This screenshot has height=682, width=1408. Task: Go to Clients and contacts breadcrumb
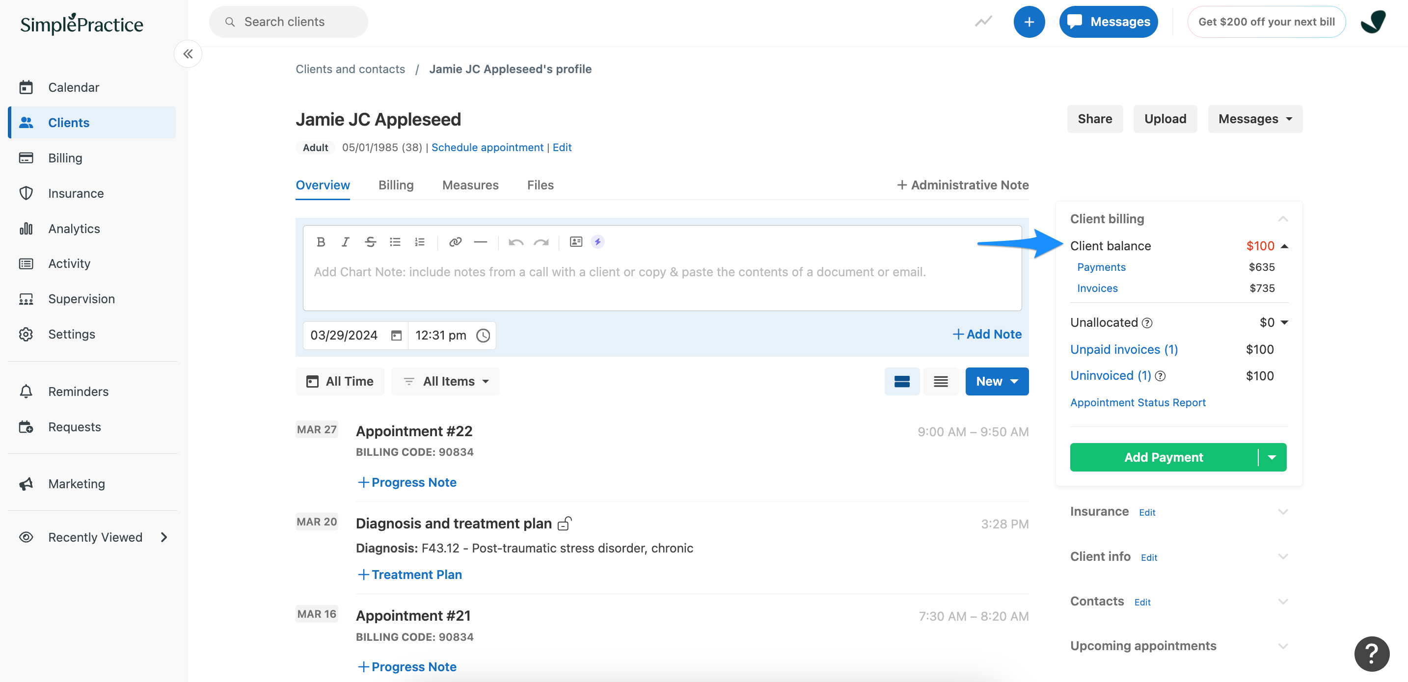point(351,69)
